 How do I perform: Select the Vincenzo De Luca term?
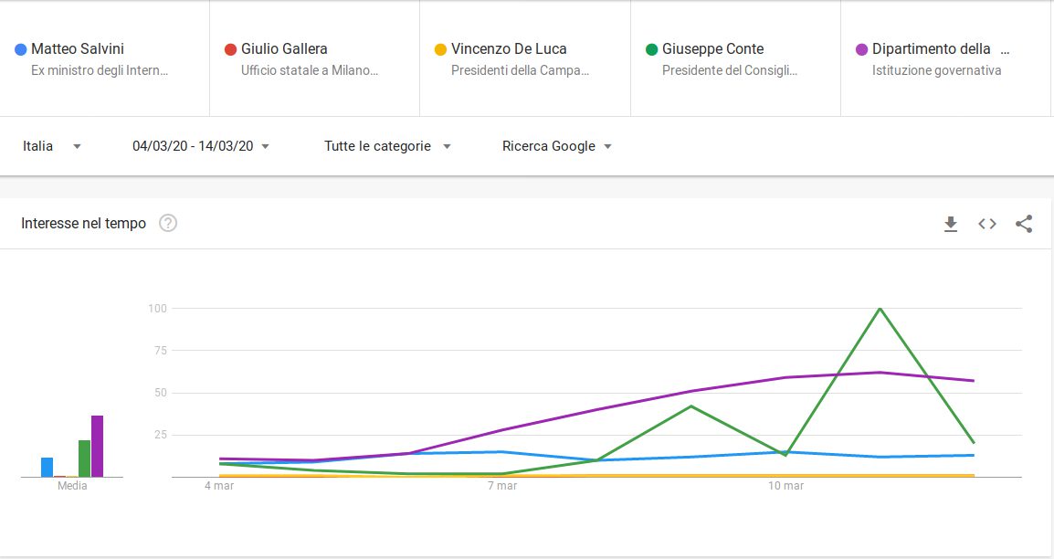[509, 49]
